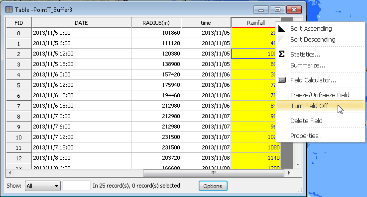Click DATE cell 2013/11/5 0:00
The image size is (367, 197).
click(x=81, y=33)
